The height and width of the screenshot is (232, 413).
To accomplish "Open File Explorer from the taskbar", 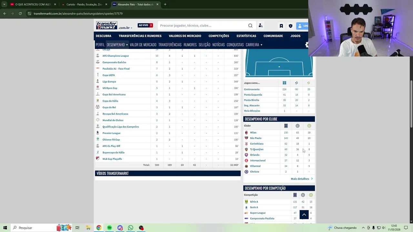I will 88,228.
